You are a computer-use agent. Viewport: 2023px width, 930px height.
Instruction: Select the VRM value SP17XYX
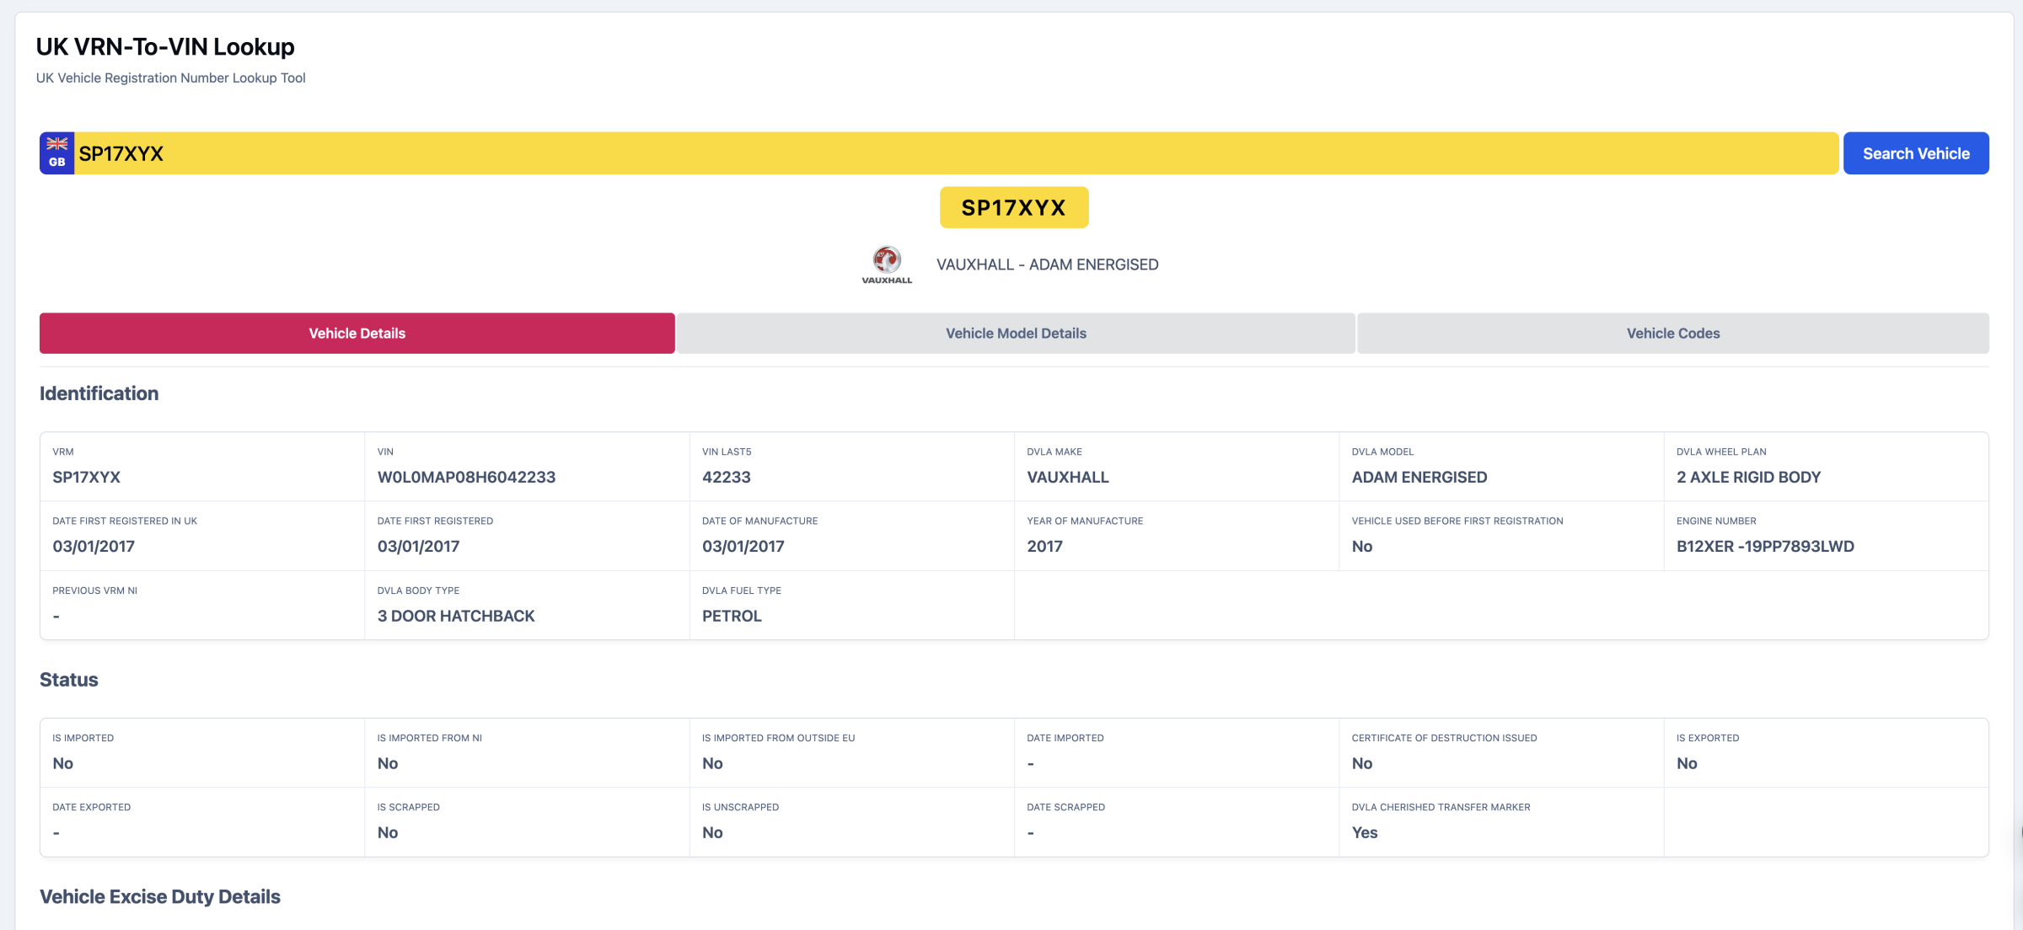click(86, 478)
